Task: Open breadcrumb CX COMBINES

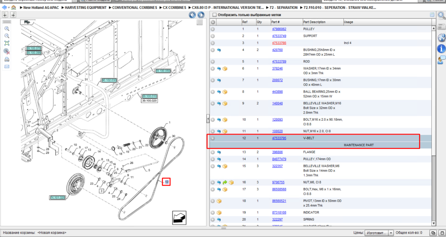Action: click(x=175, y=8)
